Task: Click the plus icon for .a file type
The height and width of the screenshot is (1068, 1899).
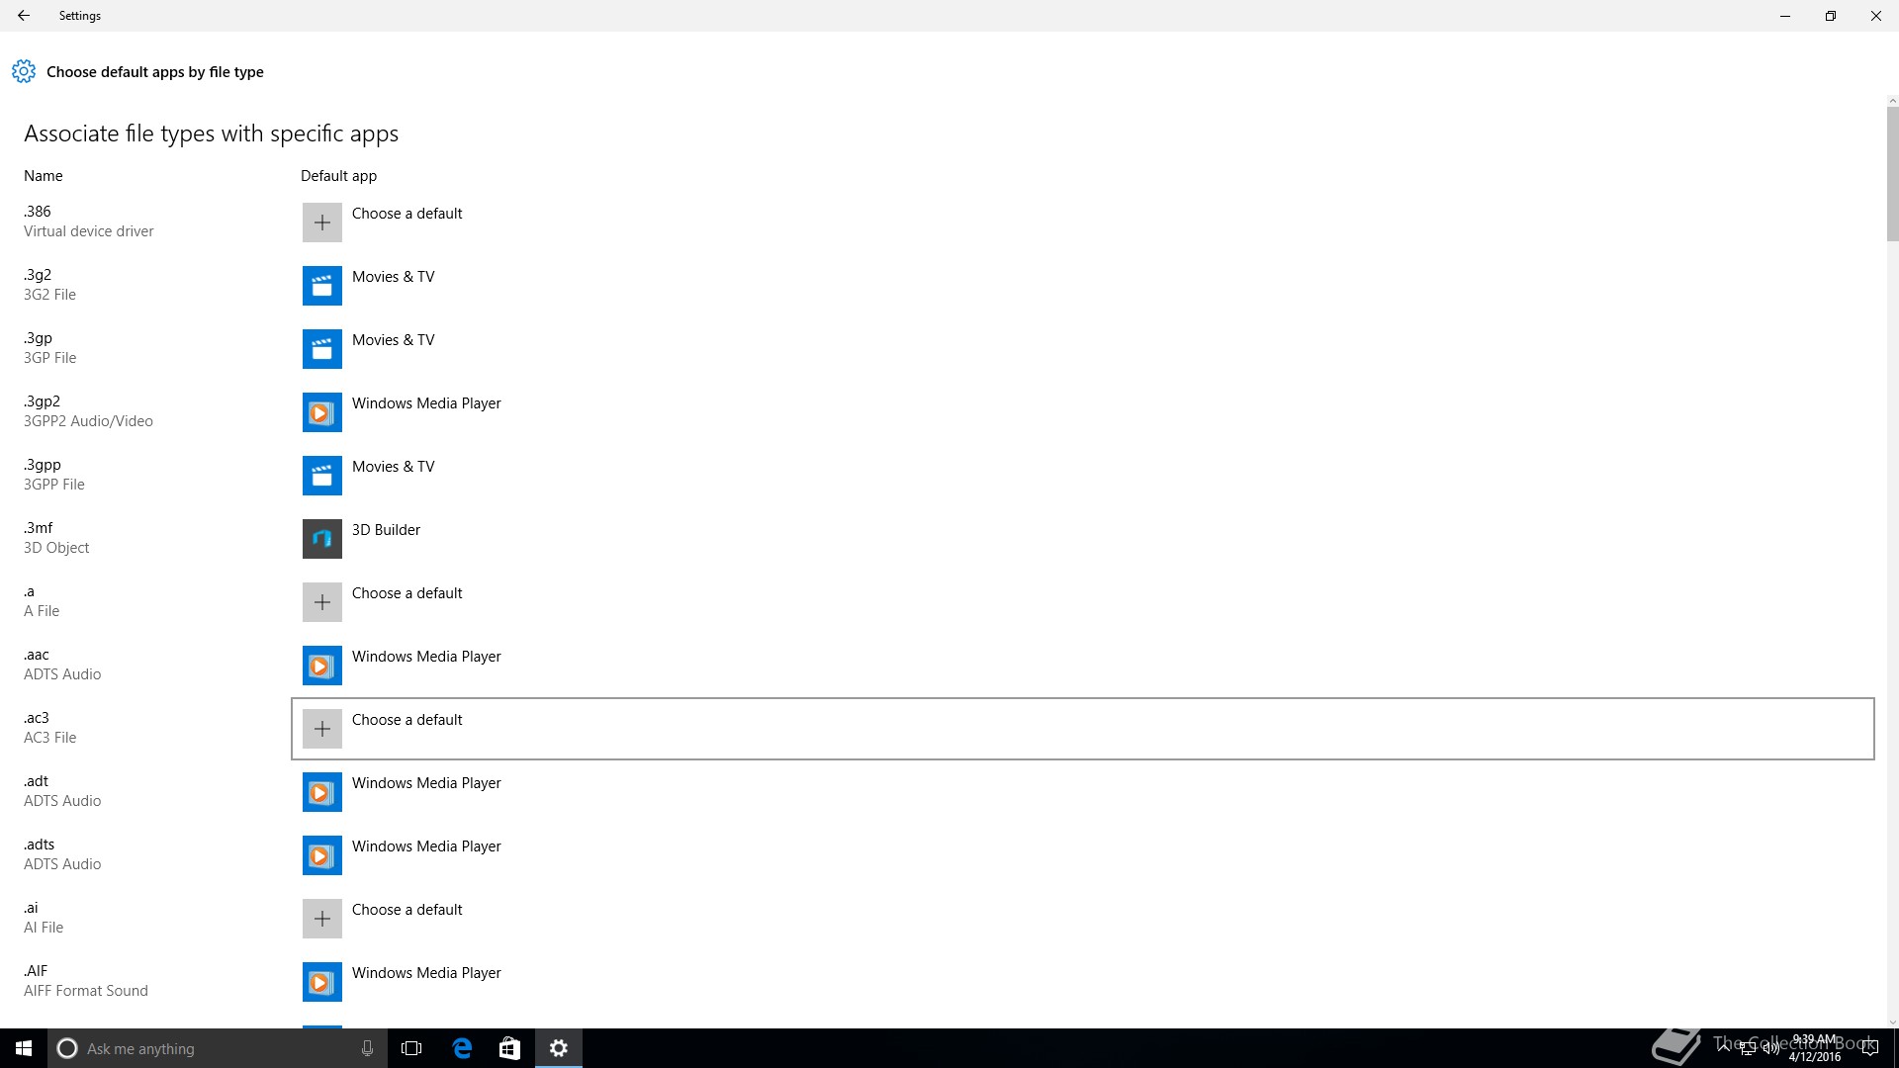Action: click(x=322, y=602)
